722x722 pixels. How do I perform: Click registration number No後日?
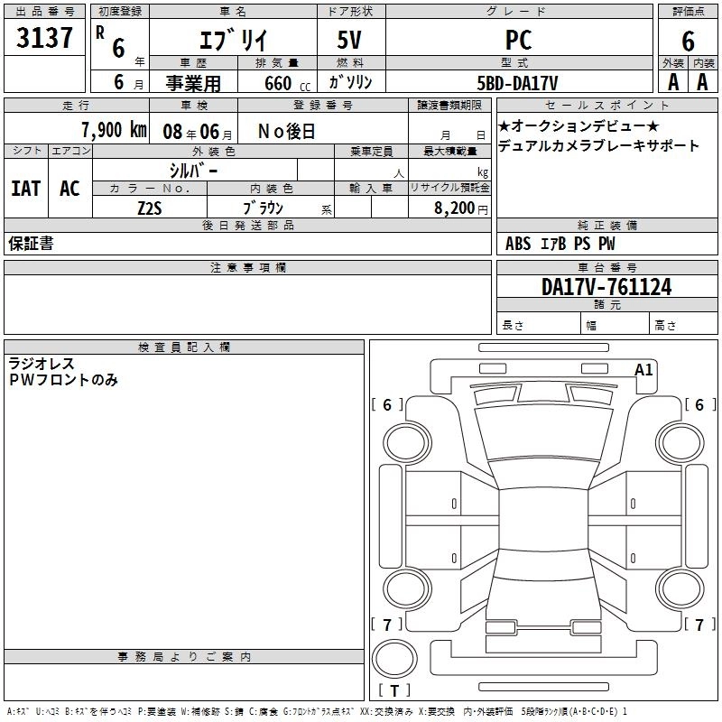point(286,132)
